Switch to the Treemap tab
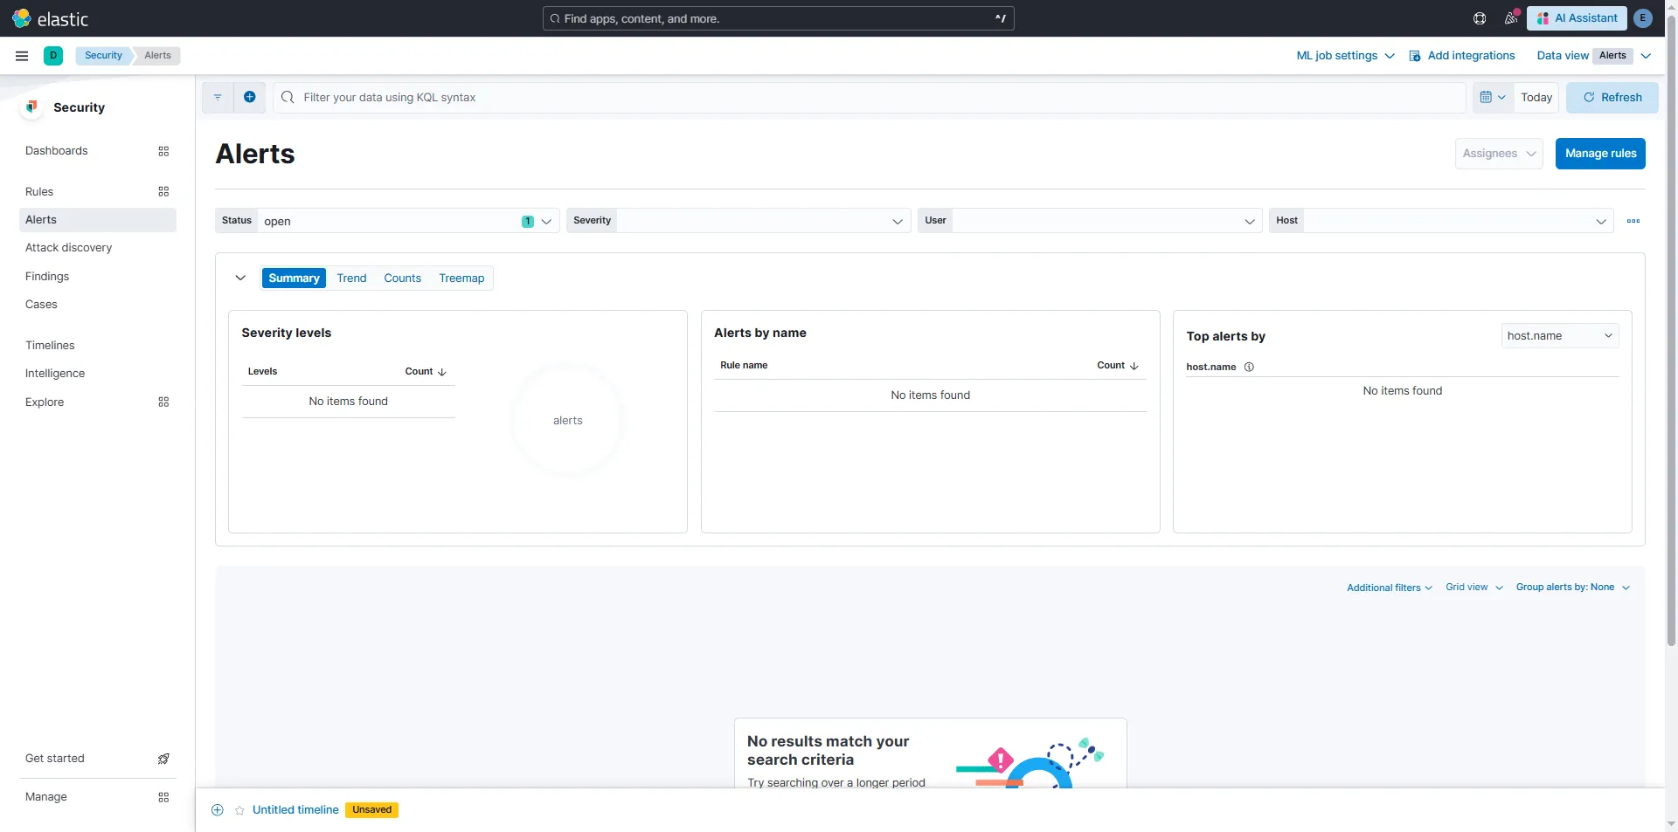The image size is (1678, 832). 461,278
